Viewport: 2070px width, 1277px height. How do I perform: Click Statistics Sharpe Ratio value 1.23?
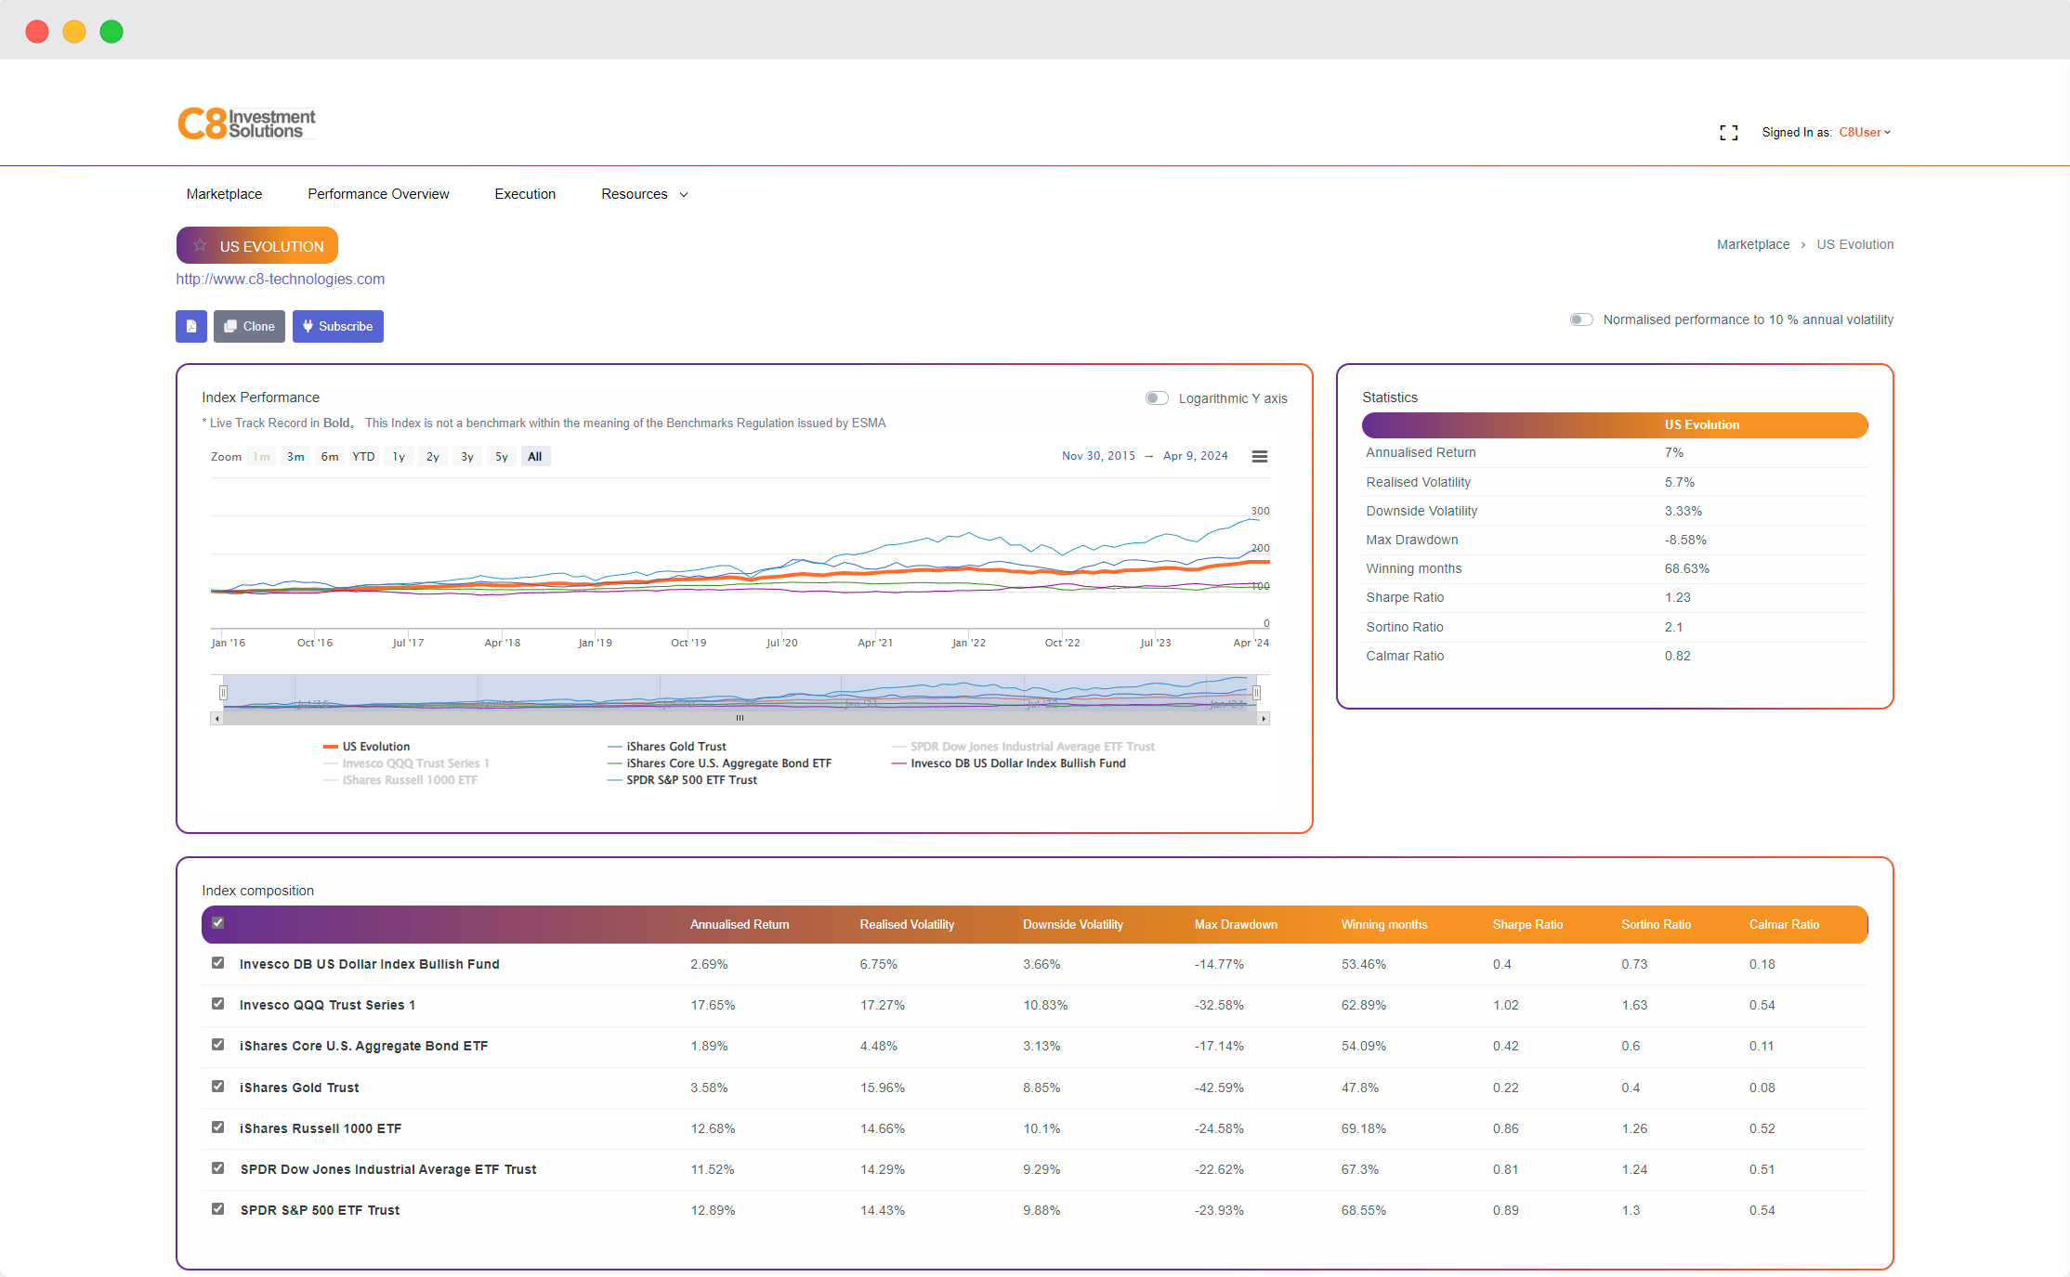(x=1678, y=597)
